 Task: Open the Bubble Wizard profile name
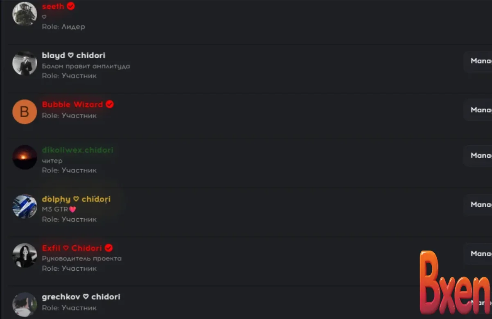coord(72,104)
